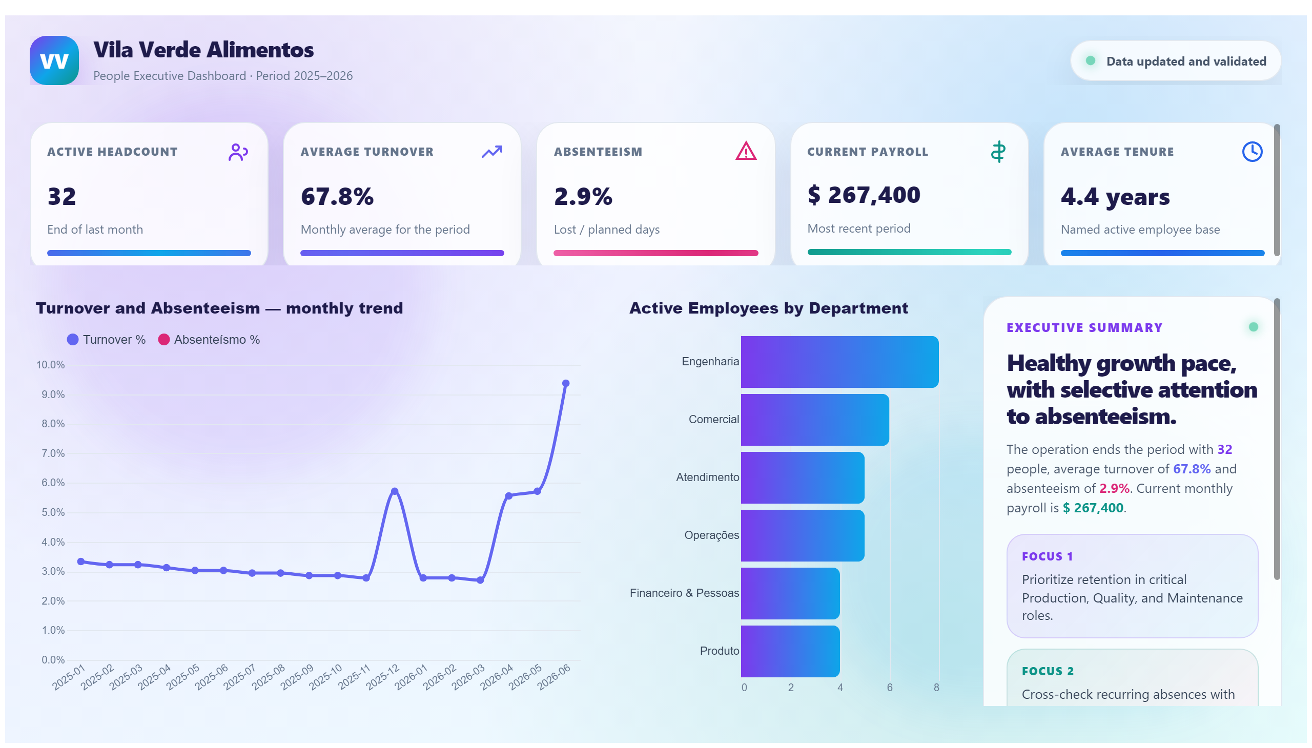Screen dimensions: 1312x748
Task: Click the Turnover and Absenteeism chart title
Action: (219, 308)
